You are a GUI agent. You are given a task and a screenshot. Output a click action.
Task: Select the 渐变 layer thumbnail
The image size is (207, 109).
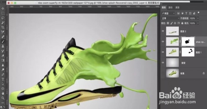(172, 63)
